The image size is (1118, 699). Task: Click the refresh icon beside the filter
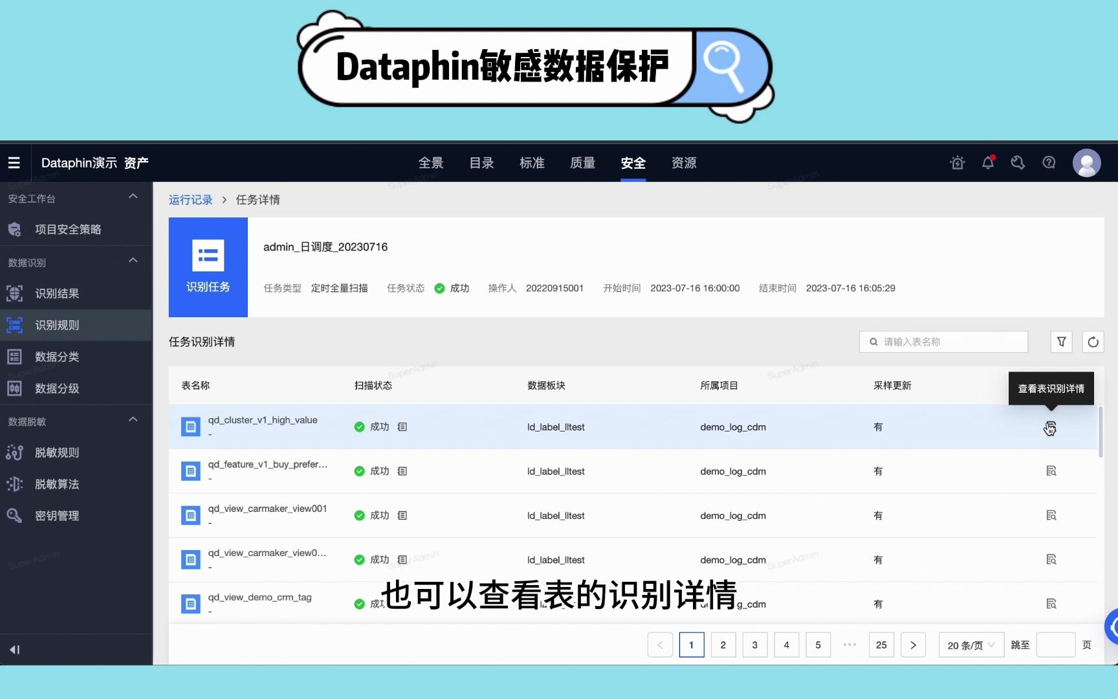tap(1093, 342)
